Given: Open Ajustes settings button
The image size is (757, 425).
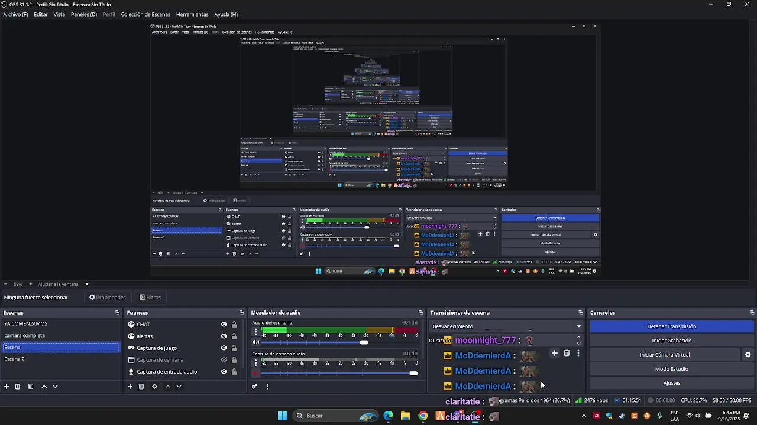Looking at the screenshot, I should pyautogui.click(x=672, y=383).
